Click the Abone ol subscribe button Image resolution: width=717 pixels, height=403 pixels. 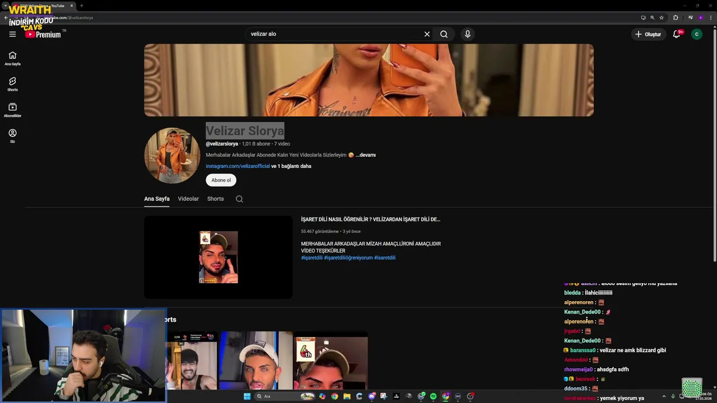tap(221, 180)
